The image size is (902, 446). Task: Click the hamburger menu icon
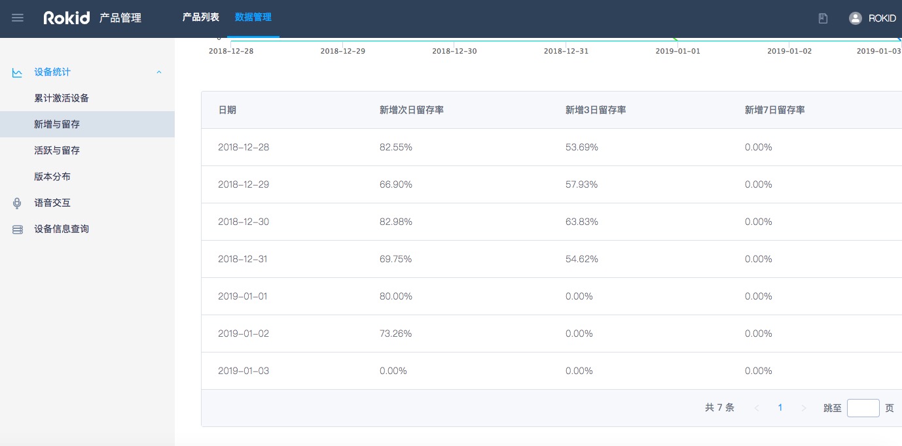pyautogui.click(x=18, y=18)
